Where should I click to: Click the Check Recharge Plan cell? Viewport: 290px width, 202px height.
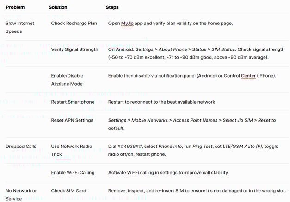click(74, 23)
